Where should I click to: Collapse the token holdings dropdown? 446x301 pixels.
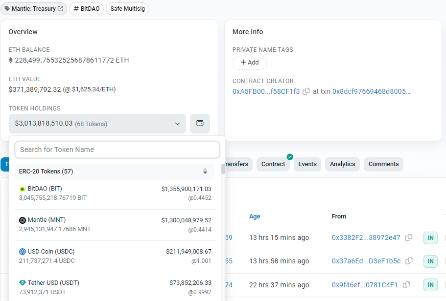point(177,124)
